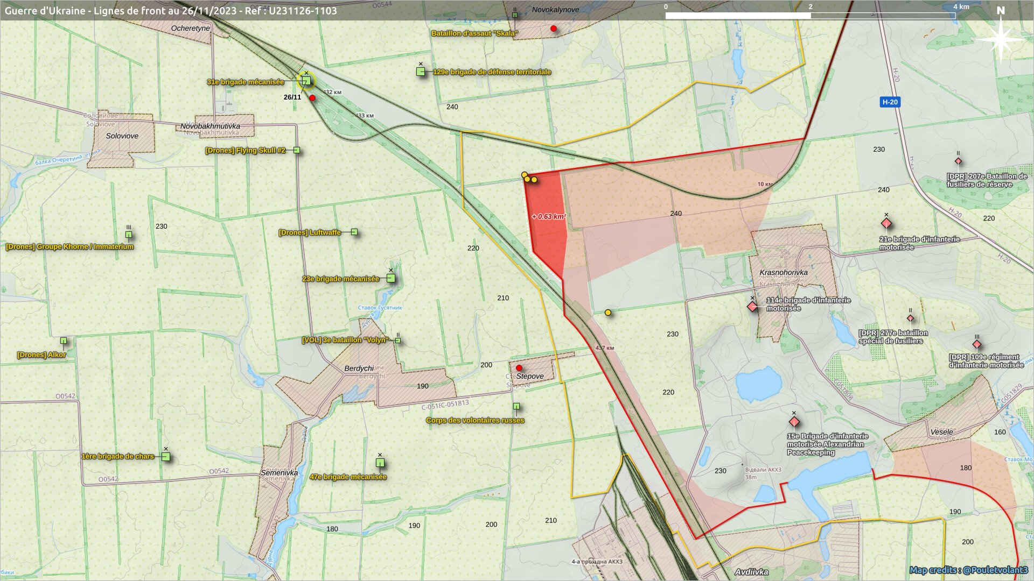Click the 4-а прохідна АКХЗ label
Screen dimensions: 1034x581
pos(597,562)
